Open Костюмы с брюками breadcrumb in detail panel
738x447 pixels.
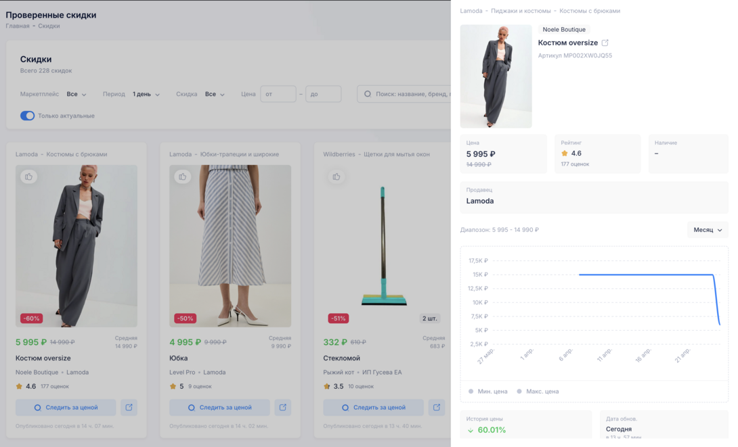click(590, 11)
